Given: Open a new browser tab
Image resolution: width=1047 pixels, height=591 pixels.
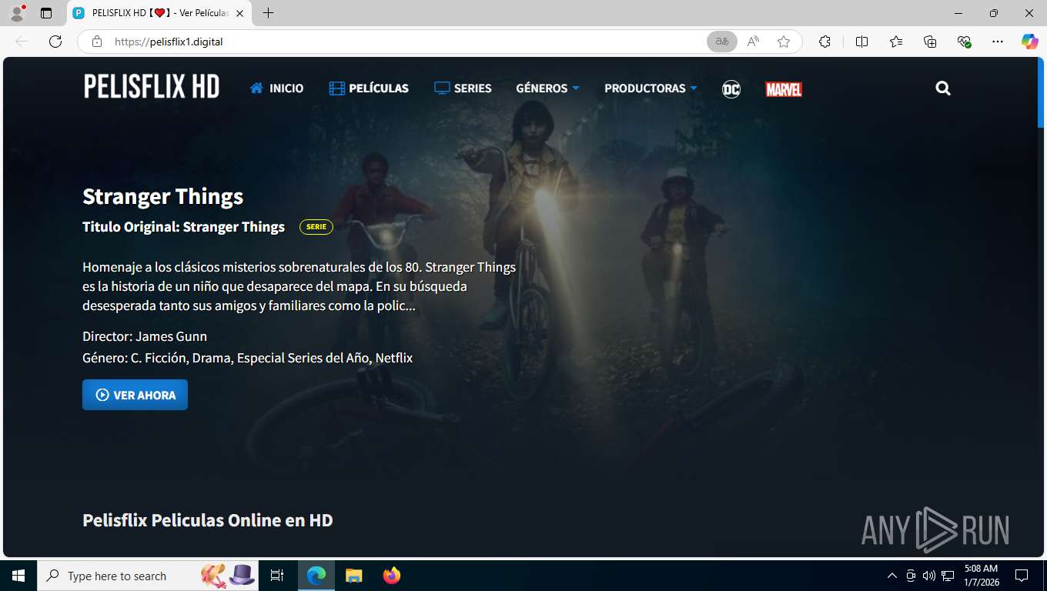Looking at the screenshot, I should (x=268, y=13).
